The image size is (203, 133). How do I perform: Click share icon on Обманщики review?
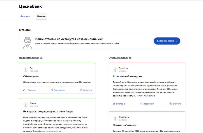[52, 90]
